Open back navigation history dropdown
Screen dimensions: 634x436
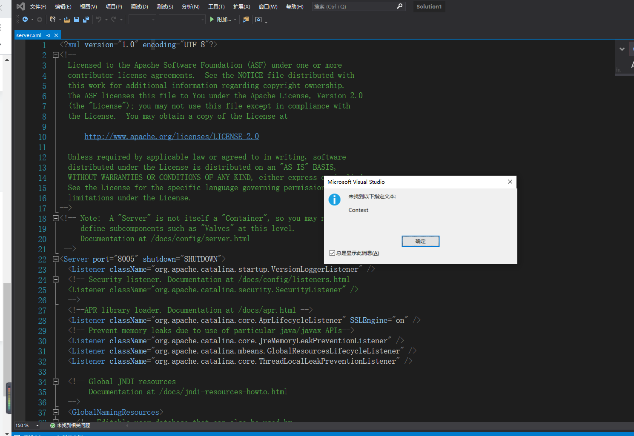coord(32,19)
